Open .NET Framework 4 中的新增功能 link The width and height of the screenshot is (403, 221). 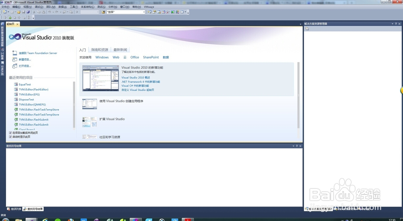141,82
